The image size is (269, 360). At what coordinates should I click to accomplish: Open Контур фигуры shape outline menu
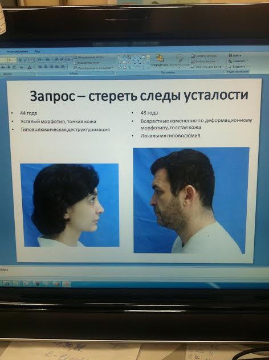point(203,62)
